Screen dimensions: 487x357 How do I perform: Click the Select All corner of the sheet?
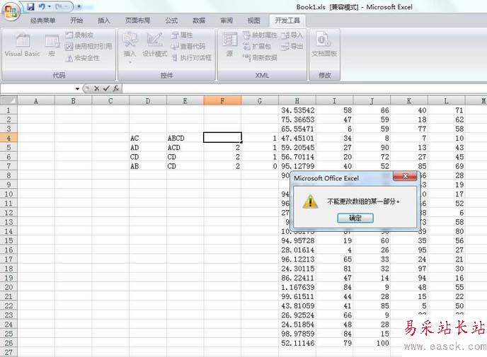point(8,101)
